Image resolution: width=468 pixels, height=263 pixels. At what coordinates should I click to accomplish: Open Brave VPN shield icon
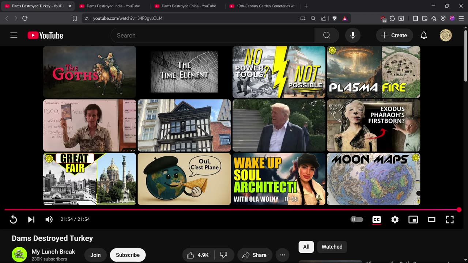(x=443, y=18)
